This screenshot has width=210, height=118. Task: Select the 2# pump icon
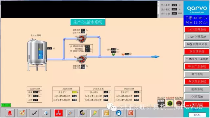(x=81, y=59)
